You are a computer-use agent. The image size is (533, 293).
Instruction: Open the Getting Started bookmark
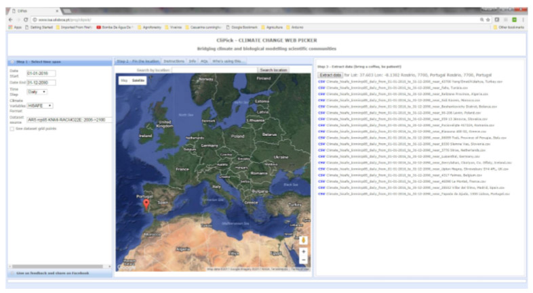pyautogui.click(x=39, y=27)
